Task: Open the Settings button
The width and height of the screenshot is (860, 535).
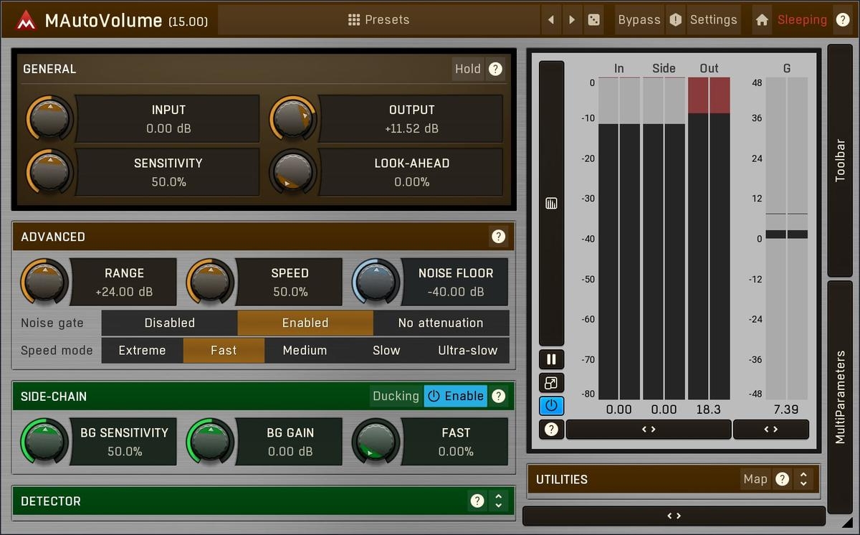Action: (713, 20)
